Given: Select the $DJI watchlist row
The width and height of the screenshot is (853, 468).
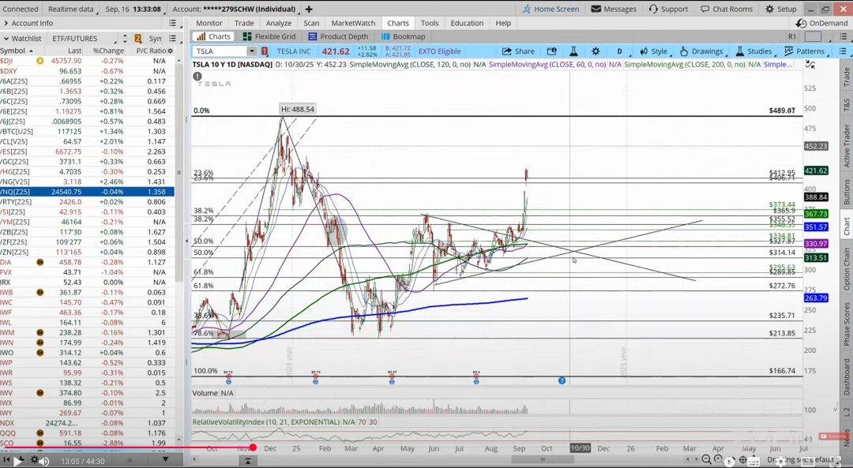Looking at the screenshot, I should coord(87,61).
